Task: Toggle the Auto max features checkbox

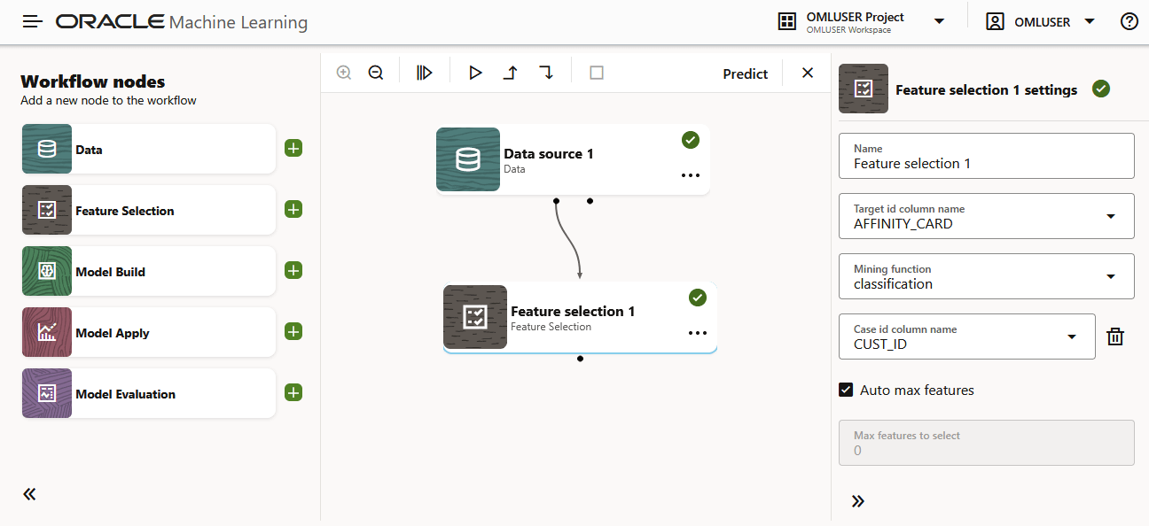Action: point(847,390)
